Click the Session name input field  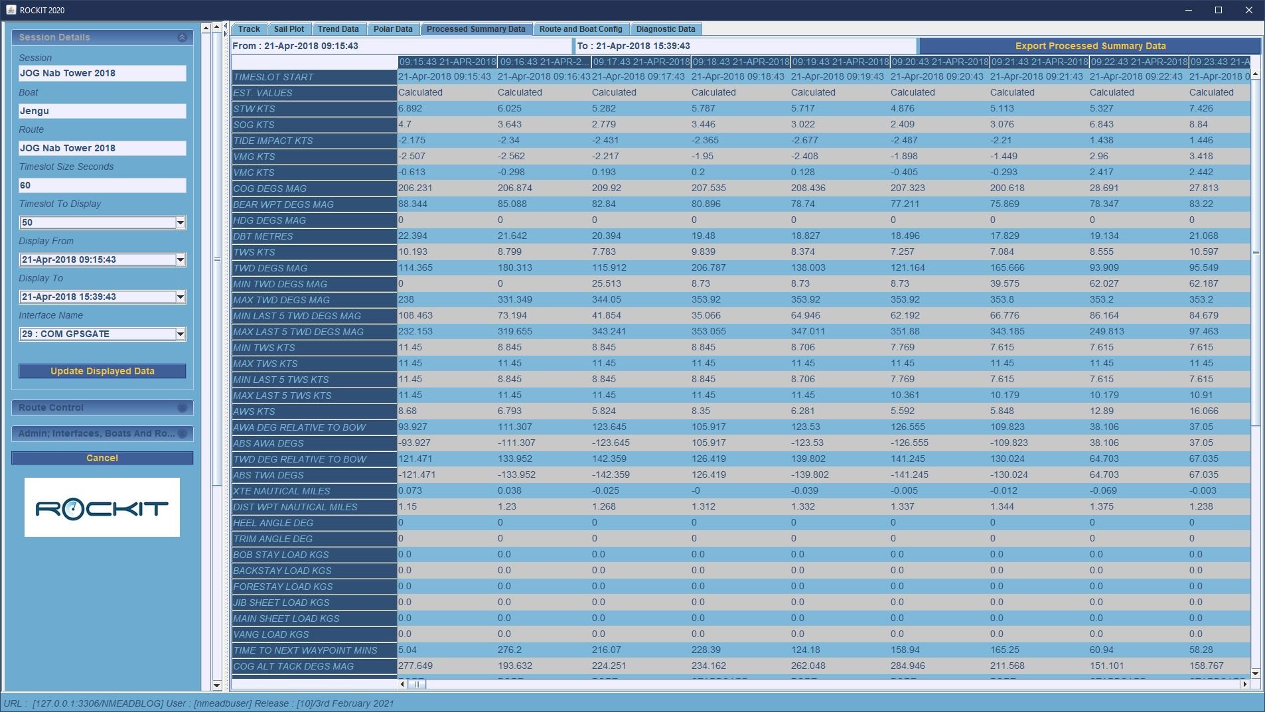click(102, 74)
